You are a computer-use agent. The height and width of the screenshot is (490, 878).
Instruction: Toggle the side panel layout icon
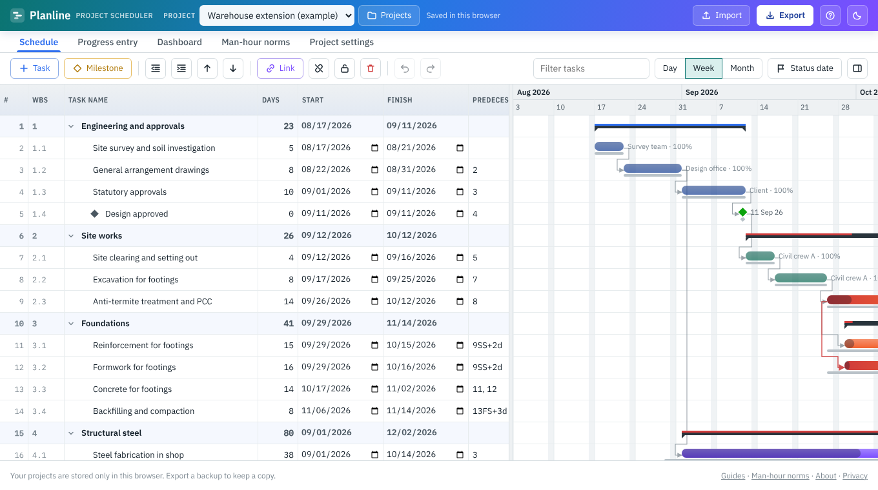pyautogui.click(x=857, y=68)
